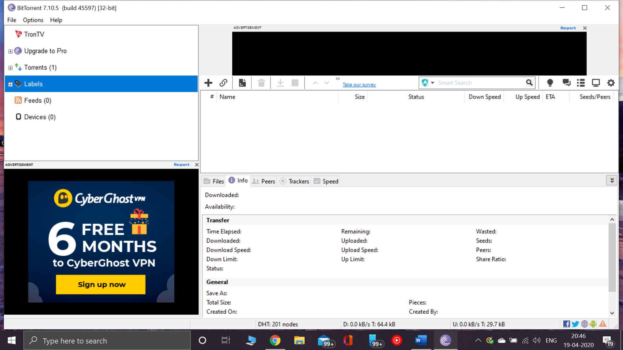
Task: Click the chat bubbles icon in toolbar
Action: [566, 83]
